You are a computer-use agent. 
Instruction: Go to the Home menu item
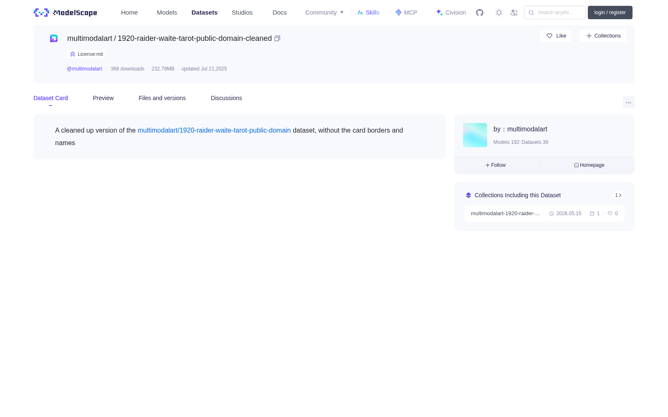[x=129, y=13]
